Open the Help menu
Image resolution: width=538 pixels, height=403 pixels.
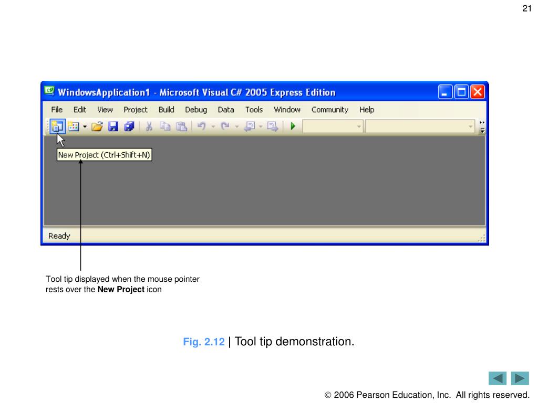pos(366,110)
